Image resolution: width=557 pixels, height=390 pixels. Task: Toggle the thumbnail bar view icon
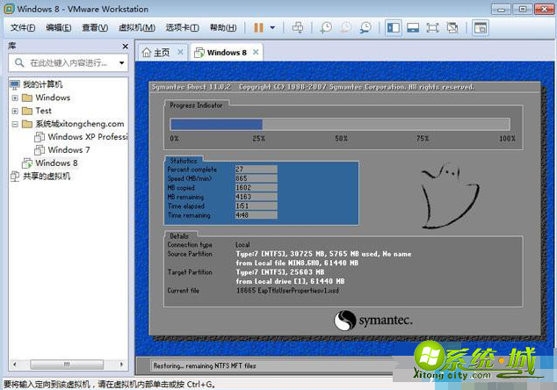tap(413, 28)
